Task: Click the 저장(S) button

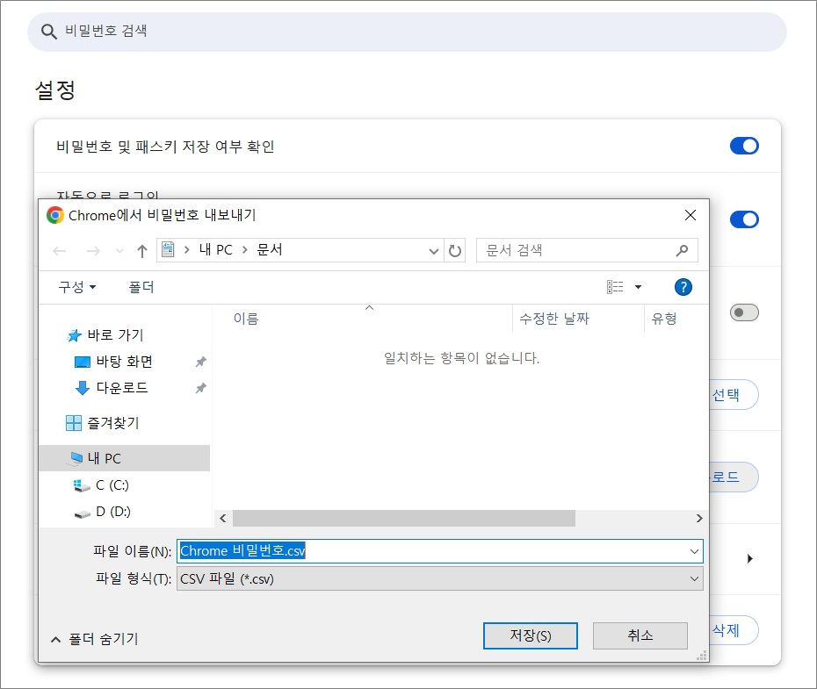Action: coord(531,635)
